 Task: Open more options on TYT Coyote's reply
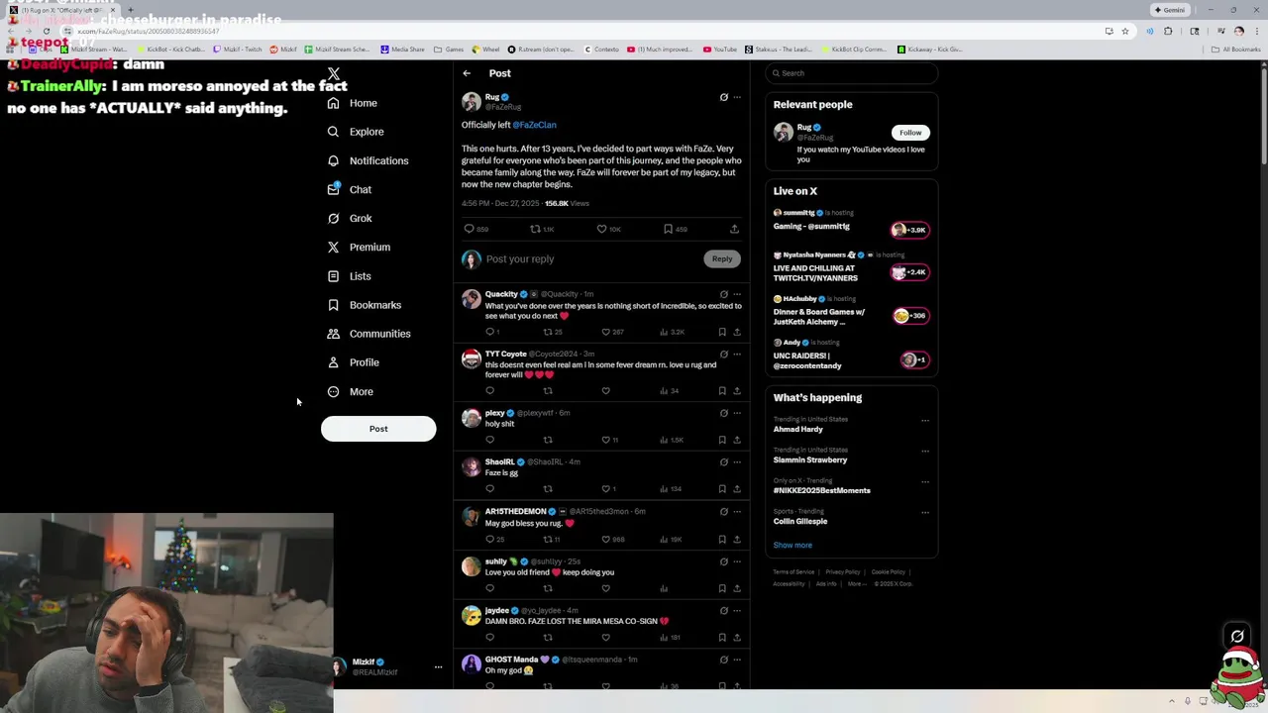pos(737,354)
